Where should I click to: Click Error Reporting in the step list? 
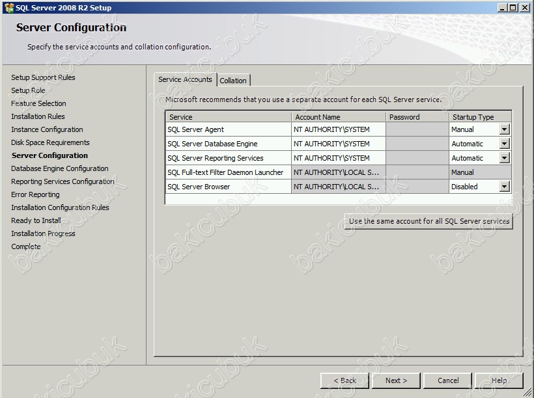pos(35,194)
